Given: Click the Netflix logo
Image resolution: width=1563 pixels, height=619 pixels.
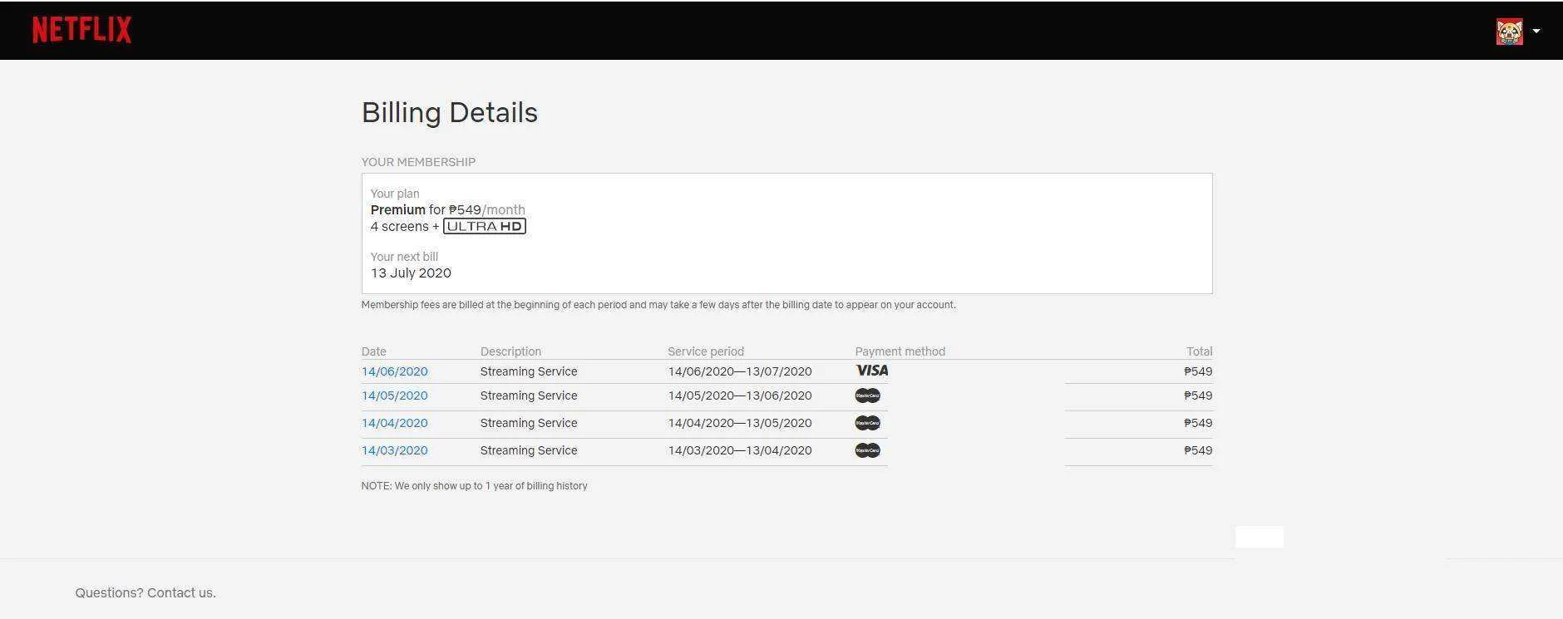Looking at the screenshot, I should [x=81, y=31].
